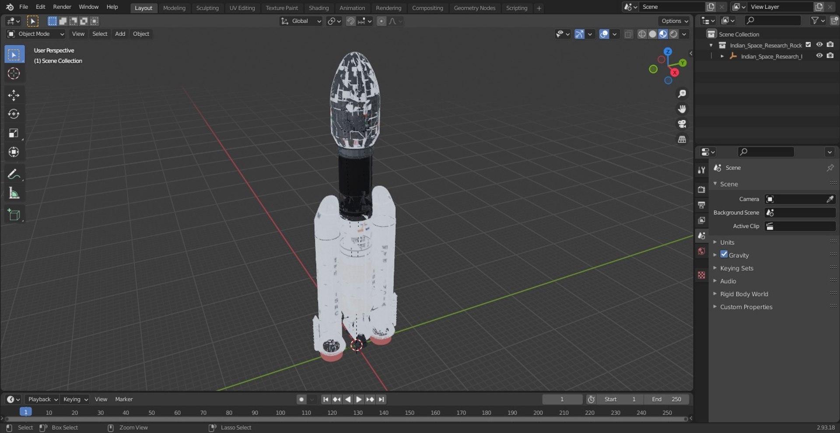Open the Keying dropdown
This screenshot has height=433, width=840.
tap(75, 399)
